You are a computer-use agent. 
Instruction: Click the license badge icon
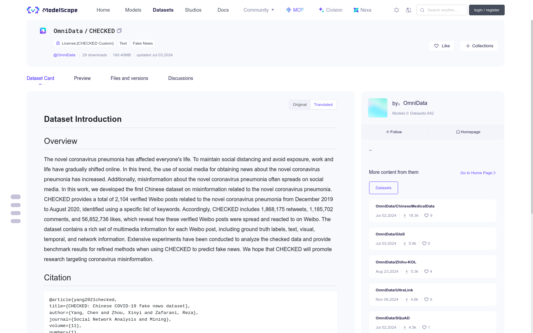coord(58,43)
